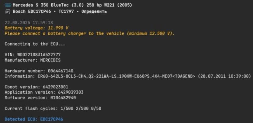Click the Connecting to the ECU line

[x=35, y=44]
